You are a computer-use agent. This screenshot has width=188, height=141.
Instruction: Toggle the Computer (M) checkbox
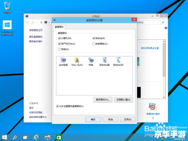[59, 38]
